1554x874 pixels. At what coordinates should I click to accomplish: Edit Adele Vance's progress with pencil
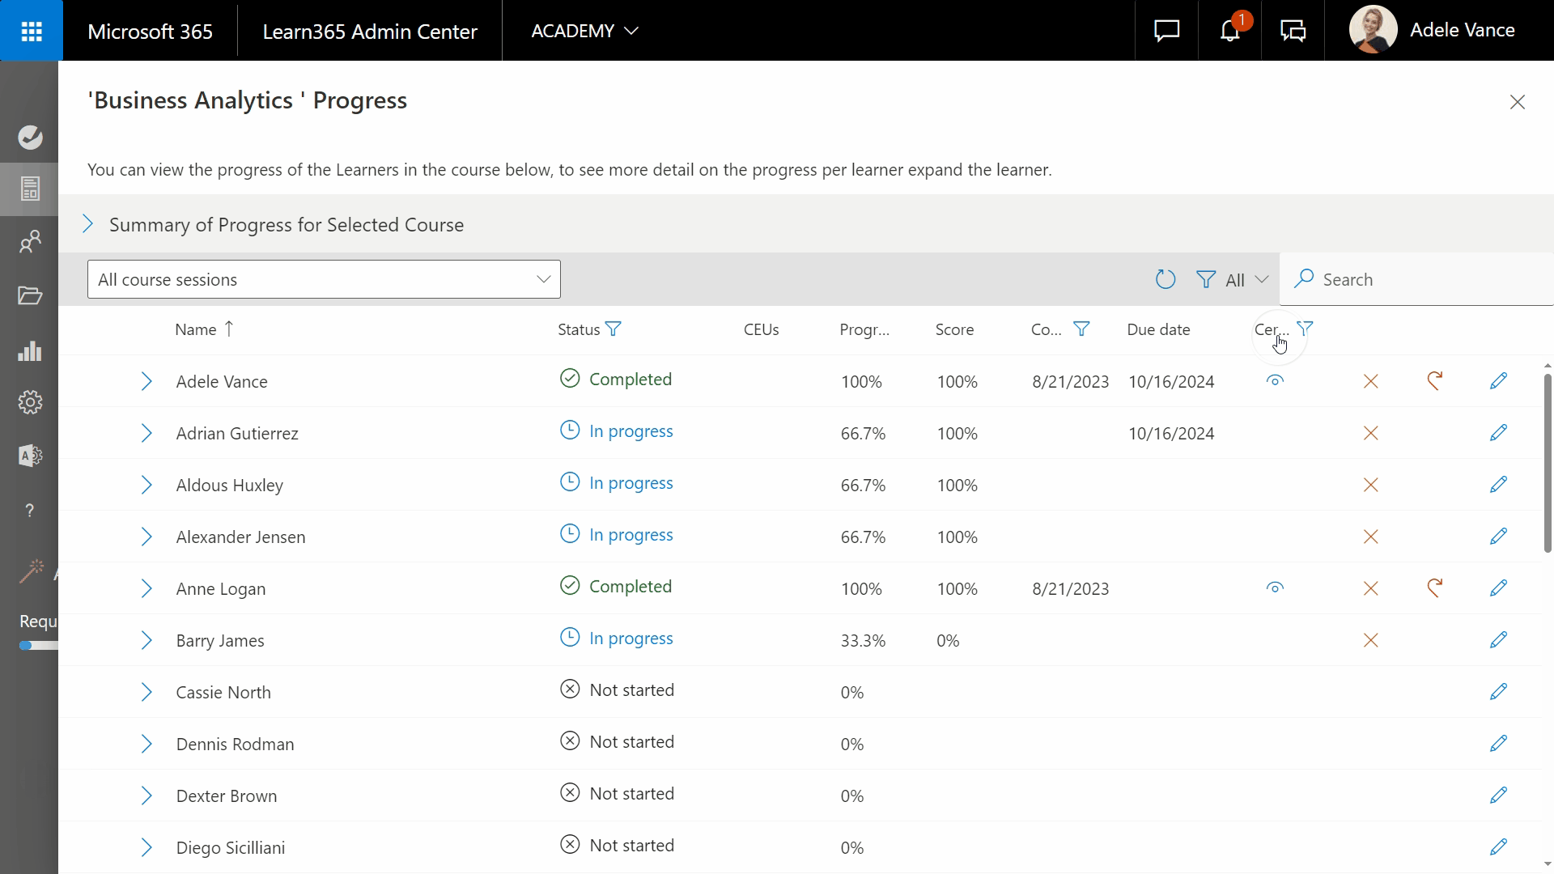point(1498,380)
